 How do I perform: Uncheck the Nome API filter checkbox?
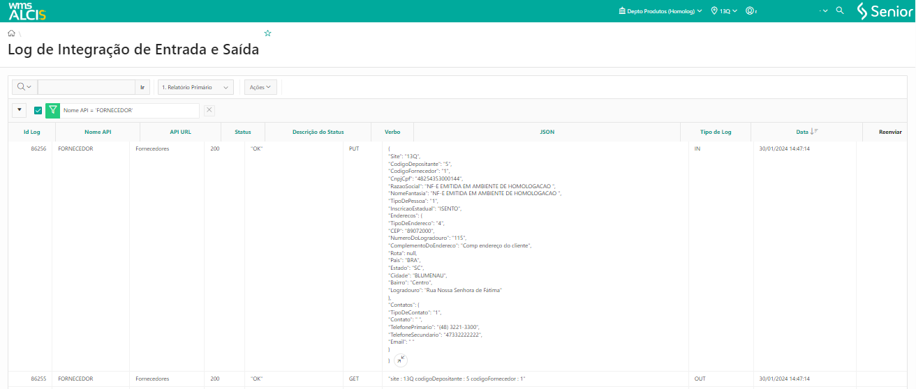[38, 110]
